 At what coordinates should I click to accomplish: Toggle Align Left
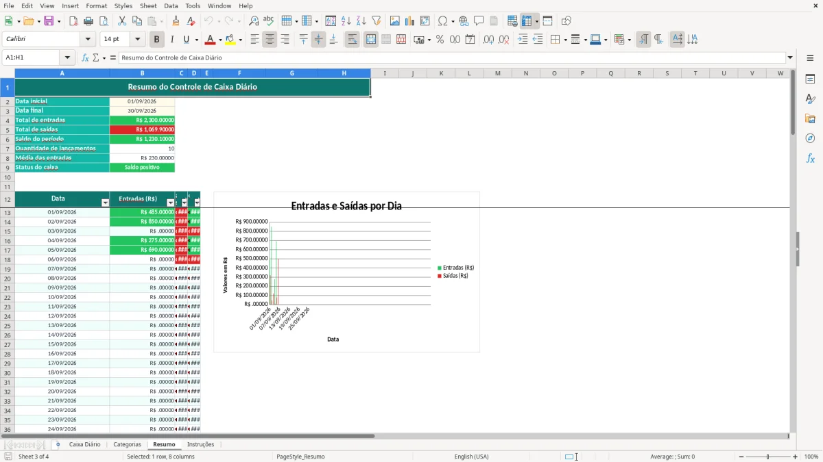[x=254, y=40]
